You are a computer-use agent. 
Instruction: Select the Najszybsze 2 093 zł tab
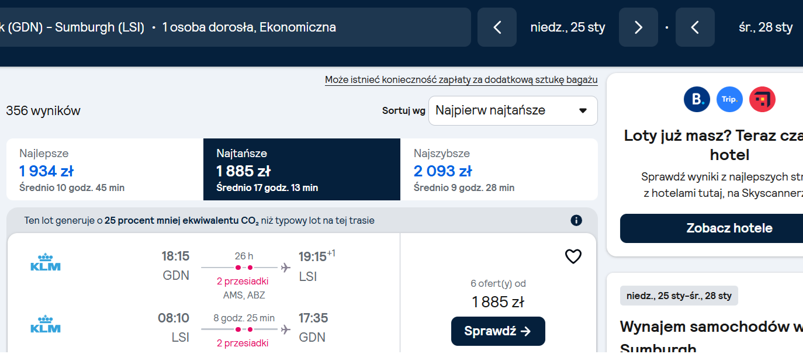[499, 169]
